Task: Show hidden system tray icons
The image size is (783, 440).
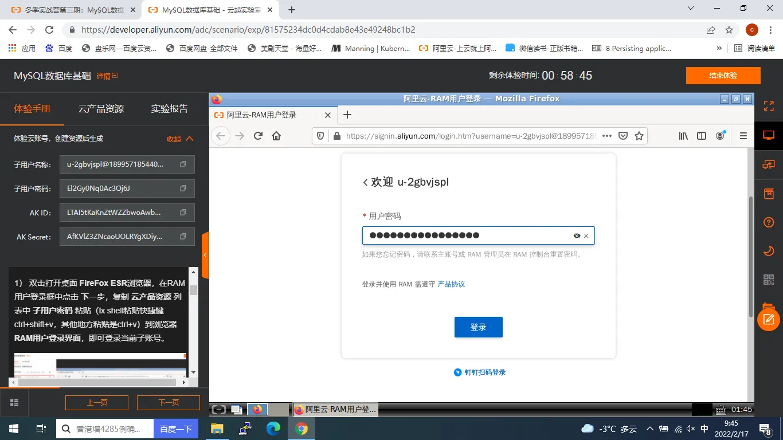Action: click(649, 428)
